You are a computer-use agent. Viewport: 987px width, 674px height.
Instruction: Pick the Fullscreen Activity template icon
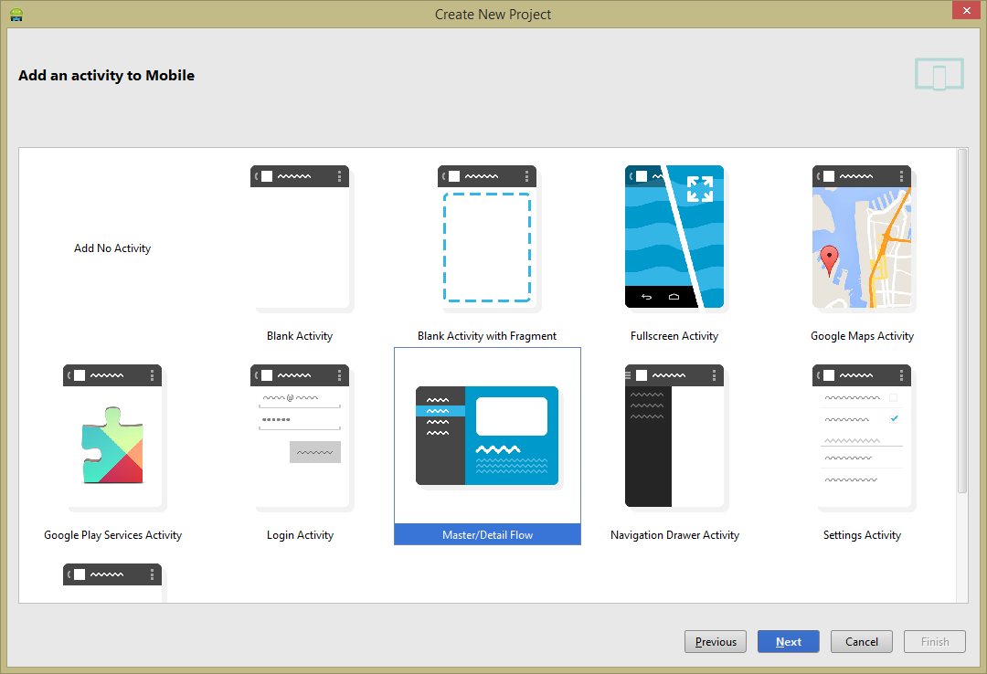(x=674, y=237)
